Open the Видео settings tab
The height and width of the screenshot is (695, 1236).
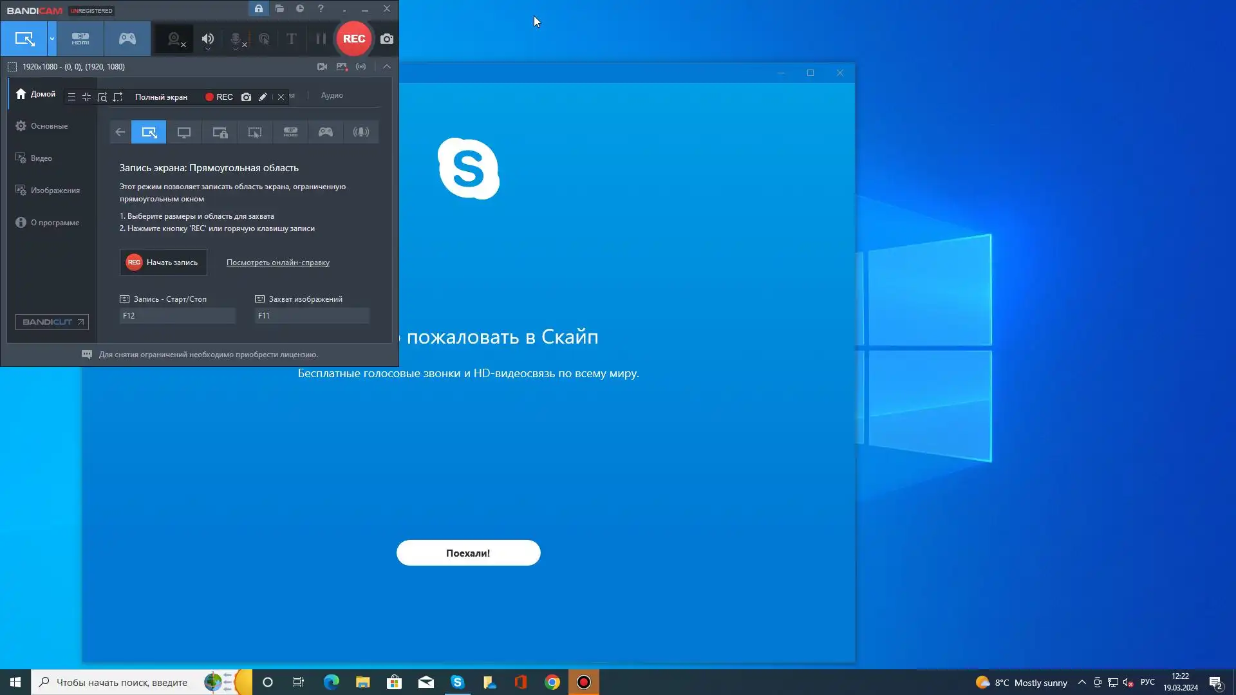pyautogui.click(x=41, y=158)
